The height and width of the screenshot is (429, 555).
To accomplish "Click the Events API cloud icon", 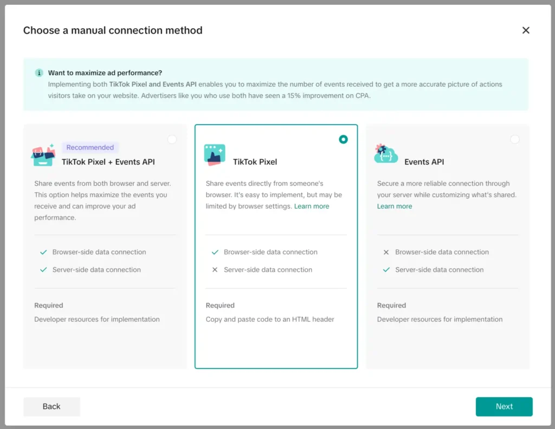I will pyautogui.click(x=386, y=154).
